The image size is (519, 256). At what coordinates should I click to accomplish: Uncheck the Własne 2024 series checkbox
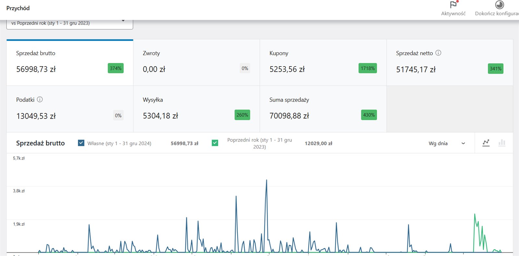coord(81,143)
